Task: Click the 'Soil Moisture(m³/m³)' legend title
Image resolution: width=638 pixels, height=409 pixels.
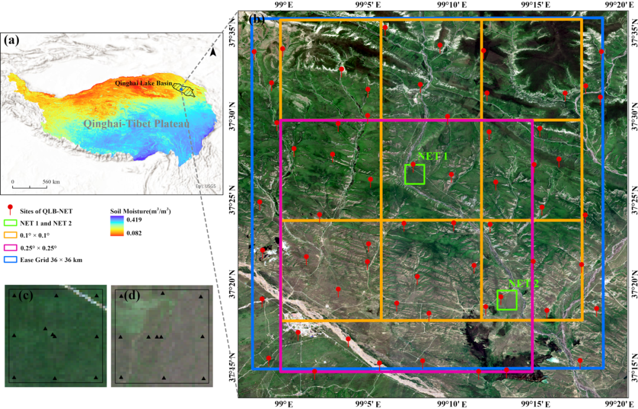Action: point(141,211)
